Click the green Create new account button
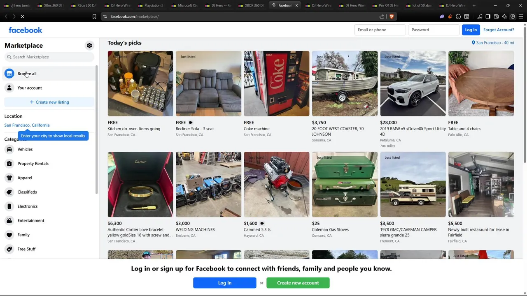Viewport: 527px width, 296px height. pyautogui.click(x=298, y=283)
